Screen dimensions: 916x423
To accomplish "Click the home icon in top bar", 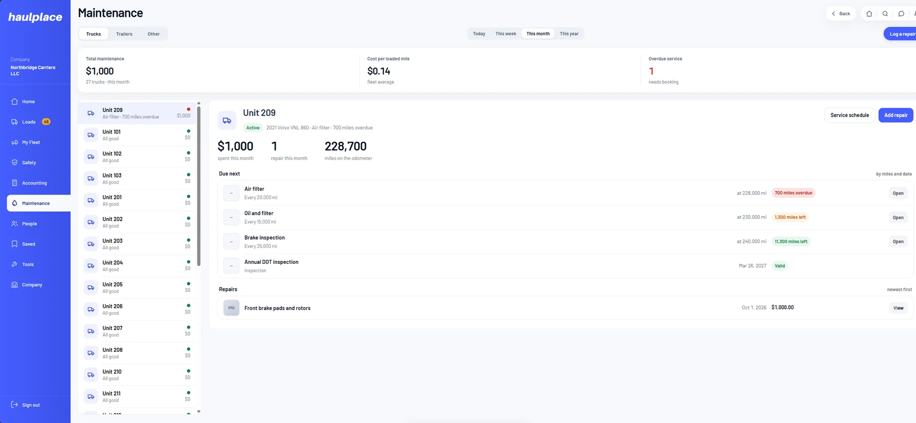I will coord(869,14).
